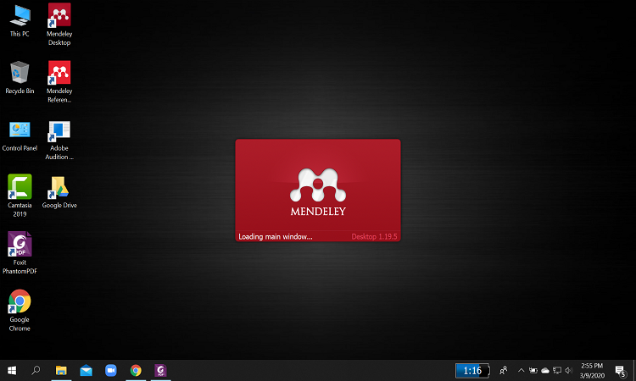636x381 pixels.
Task: Select the Recycle Bin icon
Action: point(20,78)
